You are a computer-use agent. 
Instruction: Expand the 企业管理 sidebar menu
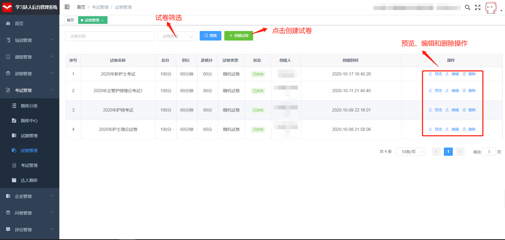30,196
